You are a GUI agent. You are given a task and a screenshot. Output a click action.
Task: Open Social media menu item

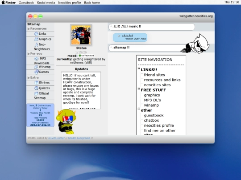(46, 3)
